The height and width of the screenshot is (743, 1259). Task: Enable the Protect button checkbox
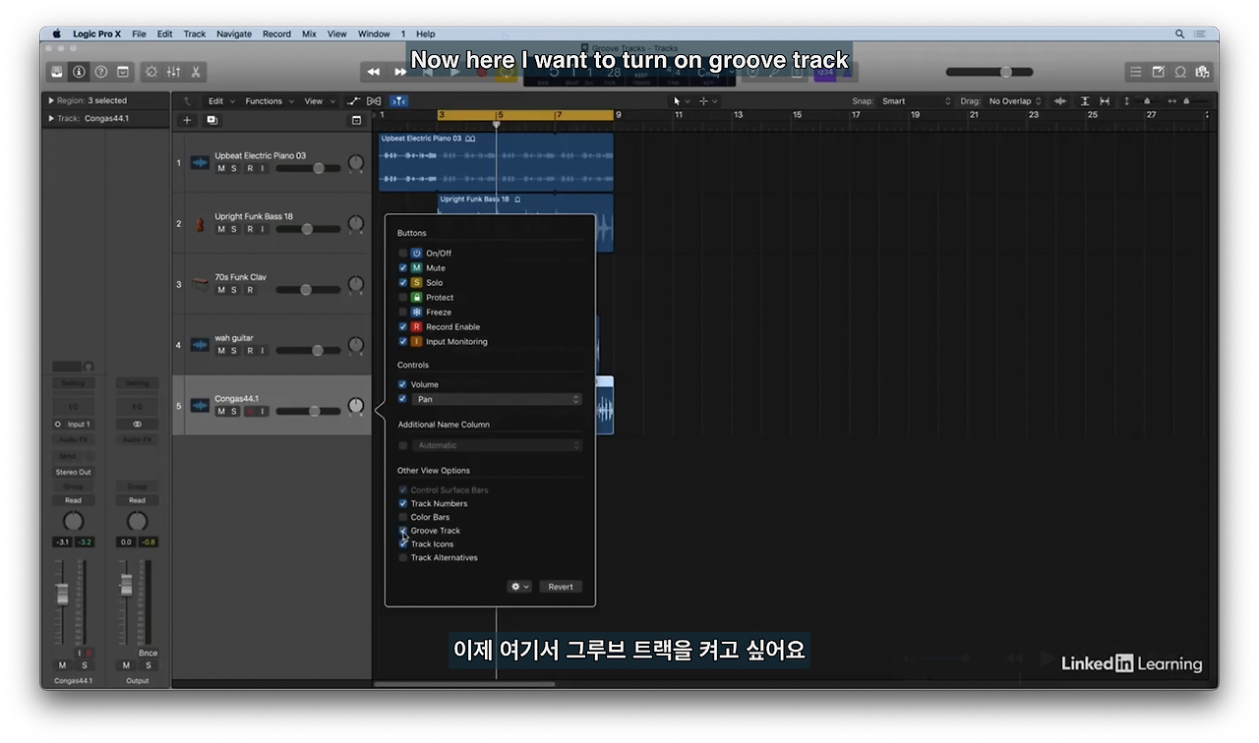(402, 298)
